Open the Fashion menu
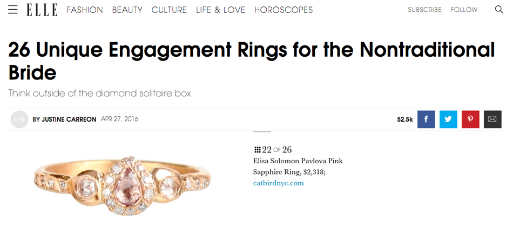 click(85, 10)
